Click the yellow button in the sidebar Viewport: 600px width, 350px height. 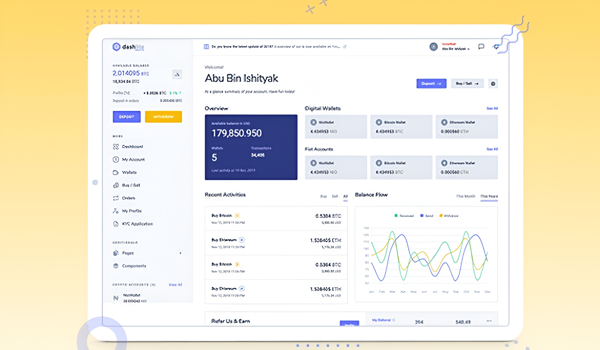click(163, 117)
